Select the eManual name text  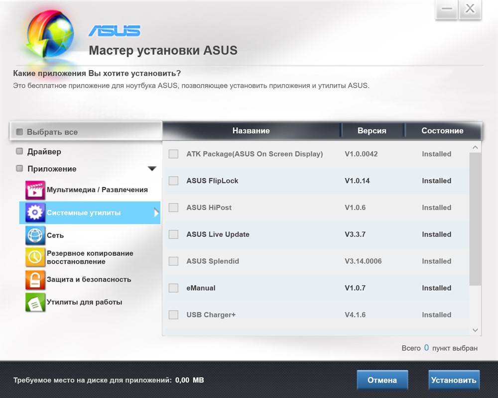coord(201,288)
